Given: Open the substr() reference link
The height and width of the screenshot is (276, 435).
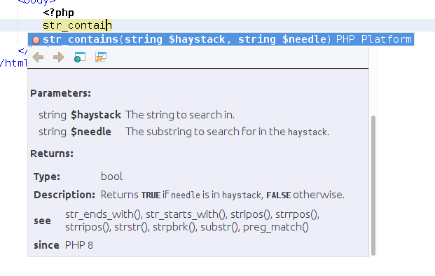Looking at the screenshot, I should (219, 227).
